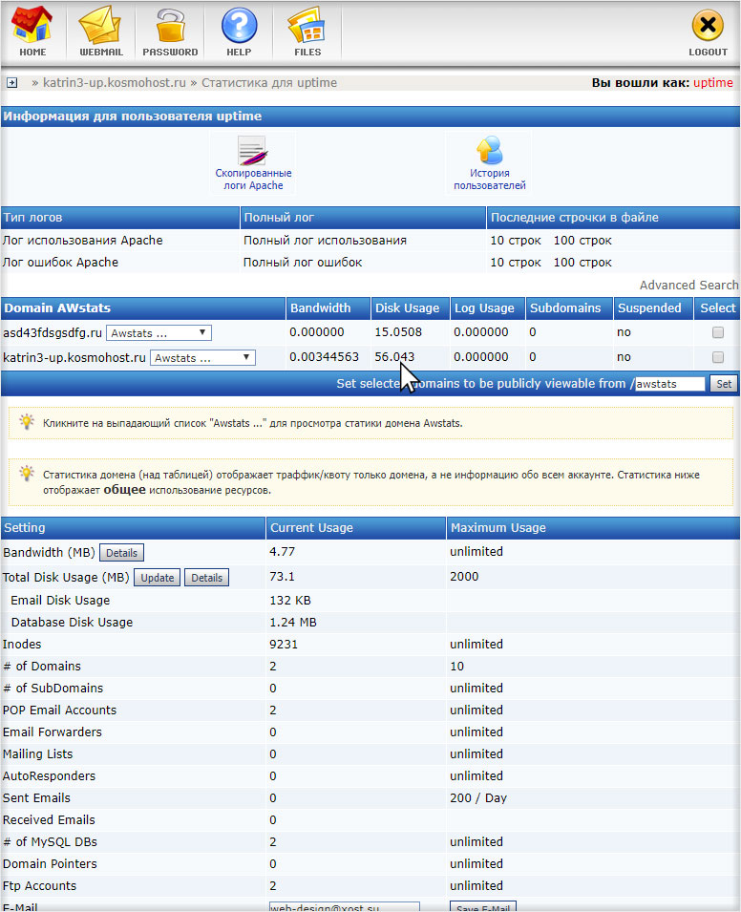This screenshot has height=912, width=741.
Task: Click the Ftp Accounts row label
Action: tap(39, 886)
